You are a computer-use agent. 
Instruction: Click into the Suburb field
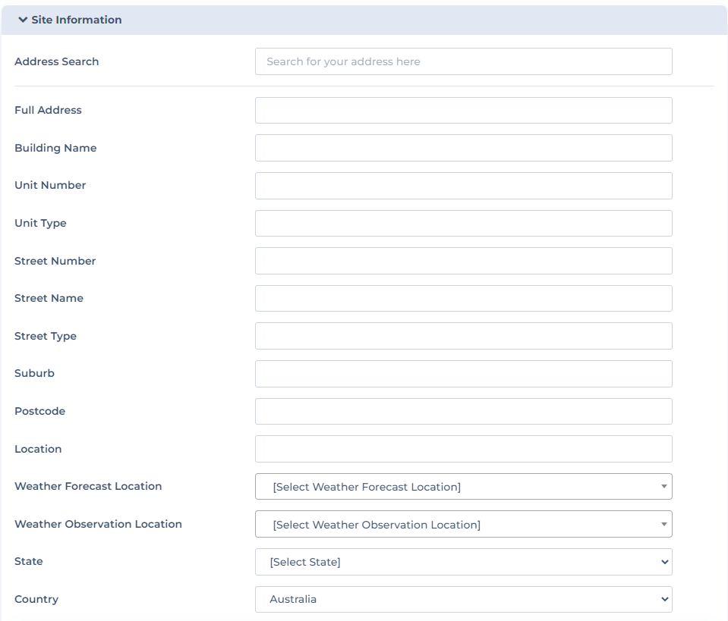463,374
